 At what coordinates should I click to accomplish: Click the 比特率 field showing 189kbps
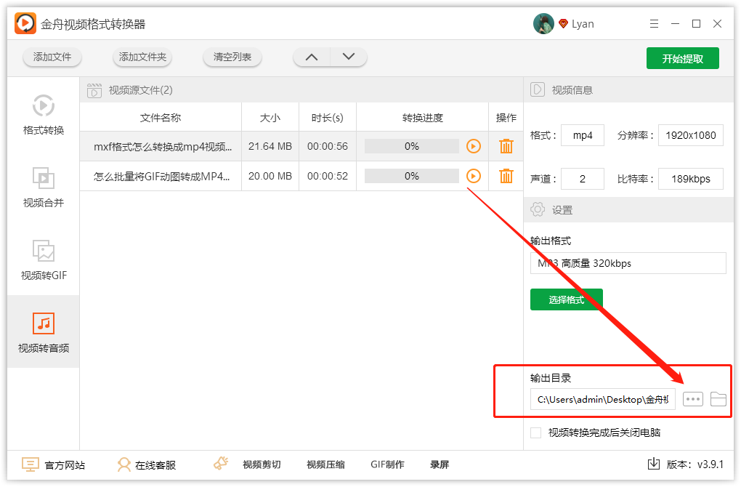click(690, 179)
